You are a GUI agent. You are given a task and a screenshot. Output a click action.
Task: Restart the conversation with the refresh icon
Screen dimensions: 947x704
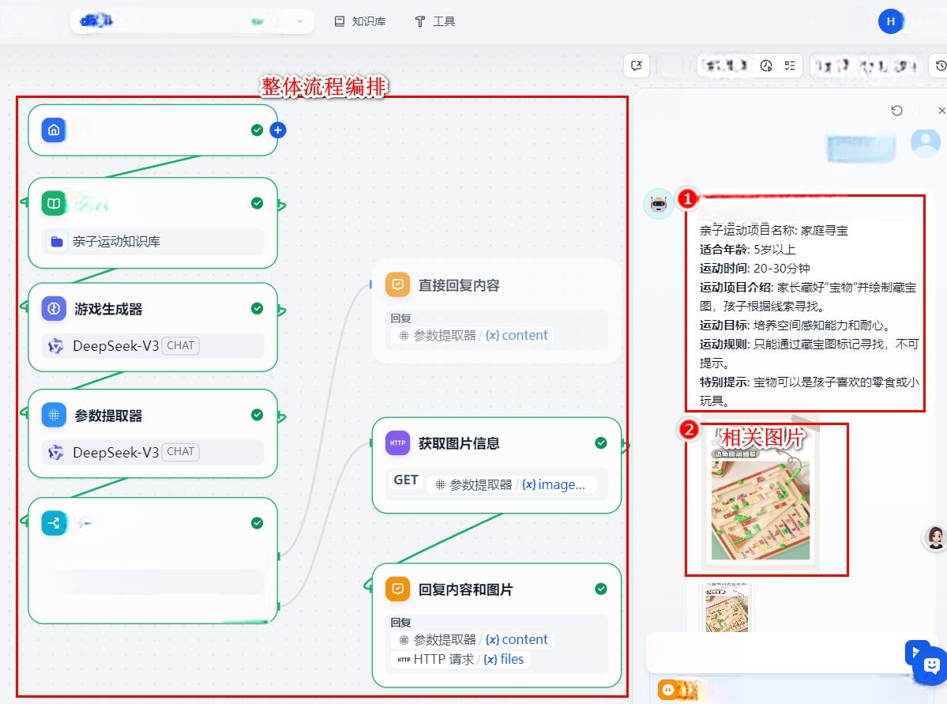pos(897,110)
